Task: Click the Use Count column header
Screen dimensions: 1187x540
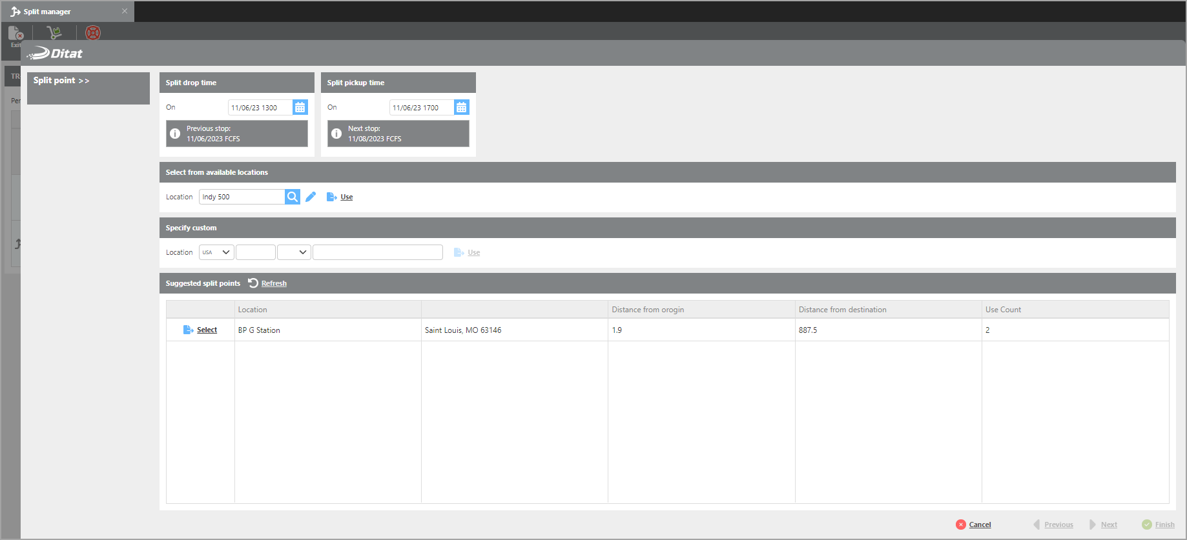Action: 1003,310
